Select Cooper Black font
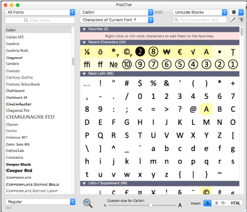Viewport: 247px width, 212px height. pyautogui.click(x=18, y=164)
